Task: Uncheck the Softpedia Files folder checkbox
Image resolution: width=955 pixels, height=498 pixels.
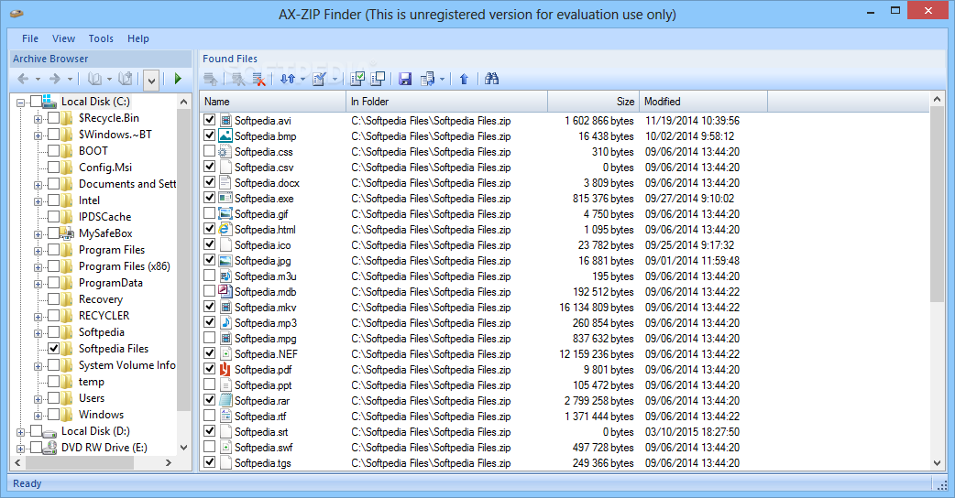Action: (53, 349)
